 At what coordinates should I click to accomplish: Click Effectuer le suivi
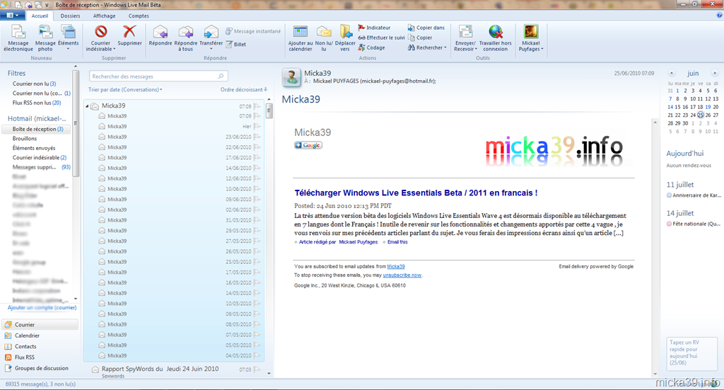point(381,38)
